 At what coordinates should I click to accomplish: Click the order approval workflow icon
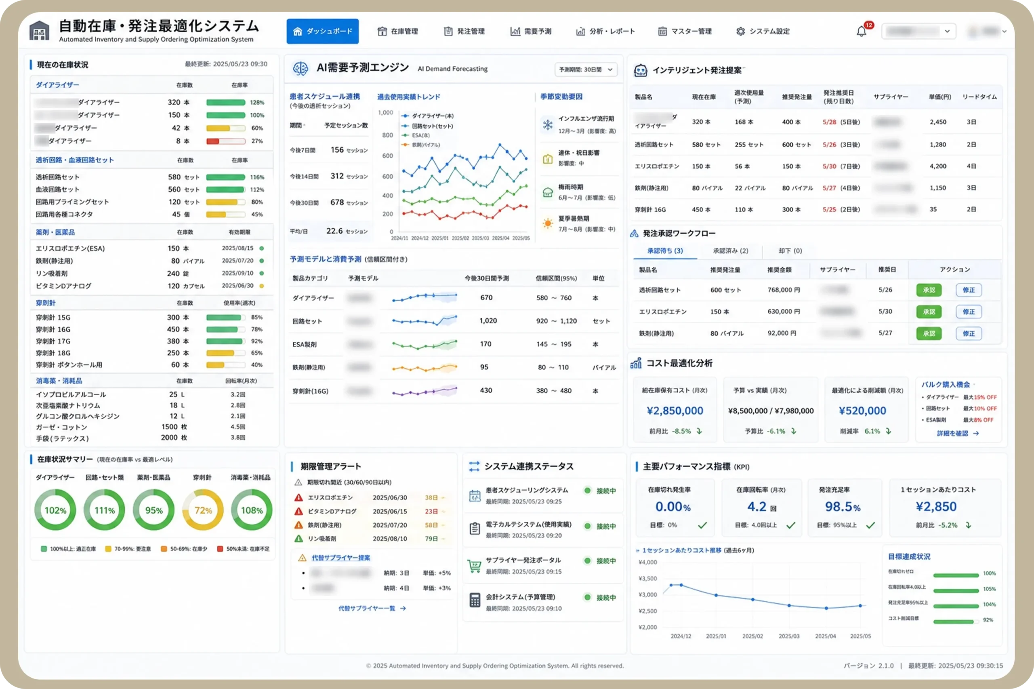point(634,233)
